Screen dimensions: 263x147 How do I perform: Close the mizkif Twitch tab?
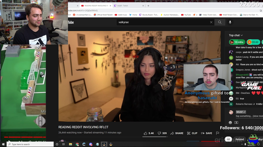(x=143, y=6)
